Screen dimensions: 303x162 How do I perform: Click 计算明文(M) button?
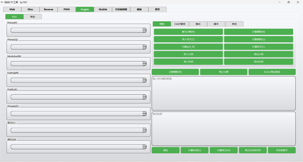pos(224,150)
